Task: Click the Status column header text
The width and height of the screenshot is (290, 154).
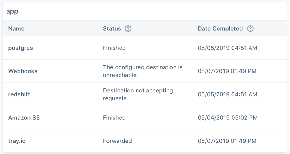Action: coord(112,29)
